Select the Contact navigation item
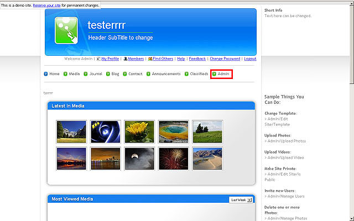The height and width of the screenshot is (221, 354). [135, 73]
